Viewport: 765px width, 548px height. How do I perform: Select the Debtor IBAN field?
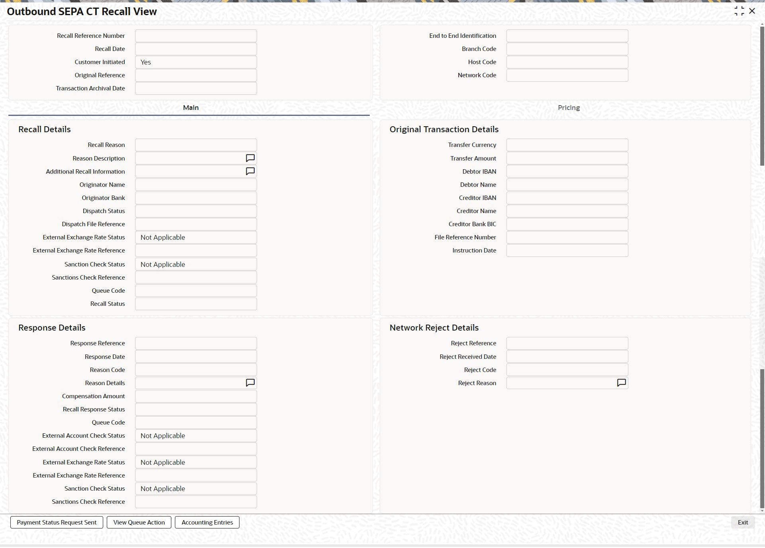tap(567, 171)
